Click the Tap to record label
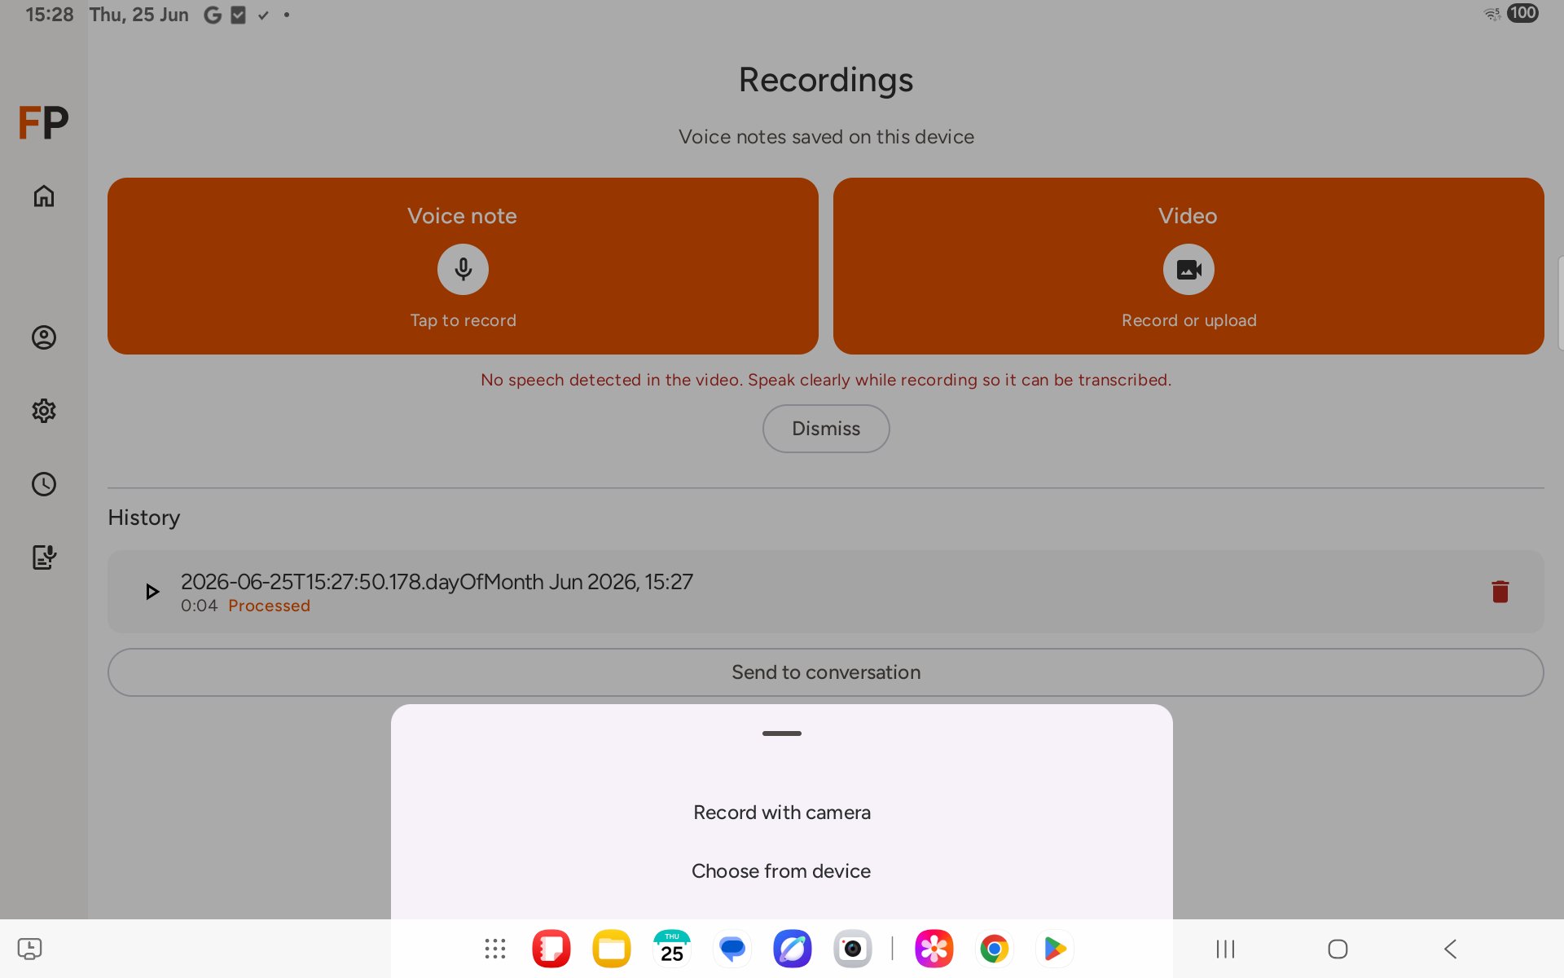The height and width of the screenshot is (978, 1564). click(x=463, y=320)
